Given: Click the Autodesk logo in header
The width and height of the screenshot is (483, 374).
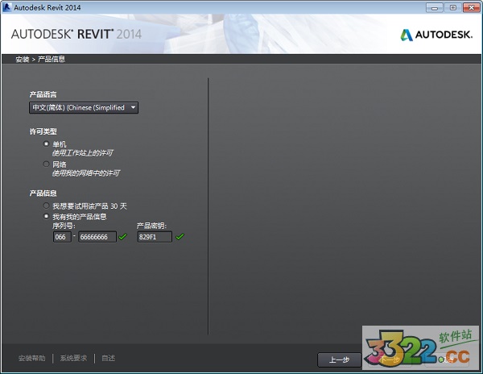Looking at the screenshot, I should 436,35.
